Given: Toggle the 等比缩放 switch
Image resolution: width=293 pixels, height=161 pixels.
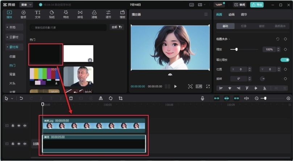Looking at the screenshot, I should (x=285, y=60).
